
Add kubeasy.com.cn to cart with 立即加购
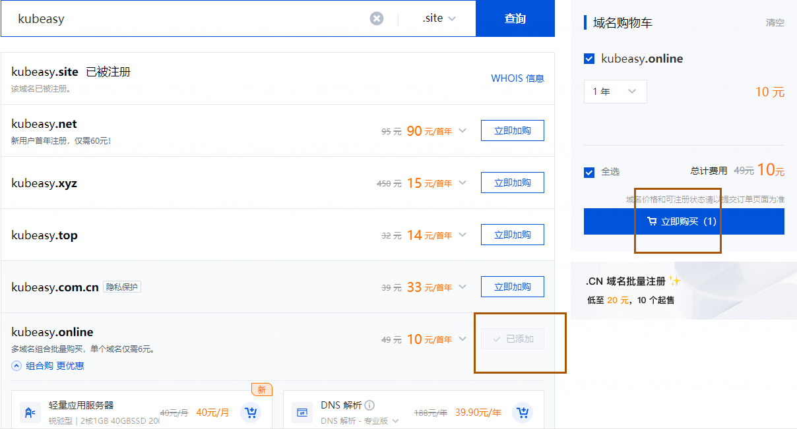[x=513, y=287]
